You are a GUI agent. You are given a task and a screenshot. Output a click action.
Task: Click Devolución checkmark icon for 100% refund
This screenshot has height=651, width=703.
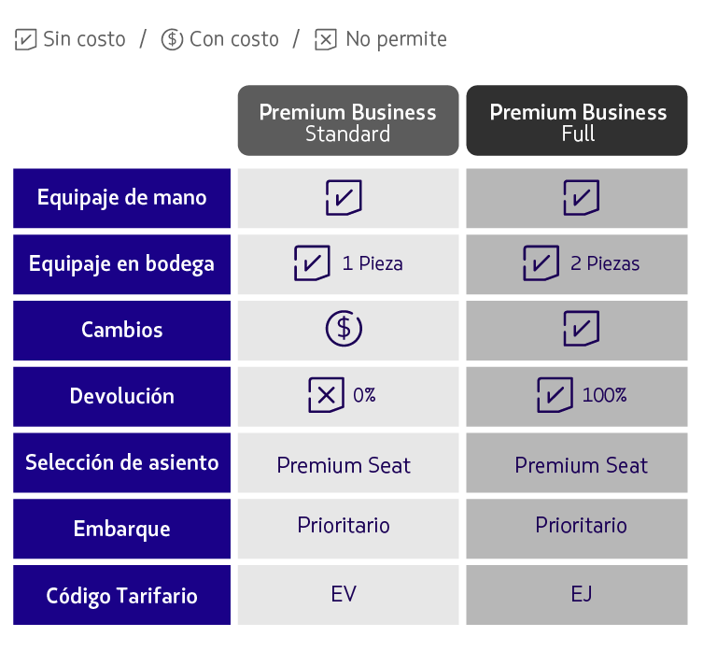(x=555, y=395)
